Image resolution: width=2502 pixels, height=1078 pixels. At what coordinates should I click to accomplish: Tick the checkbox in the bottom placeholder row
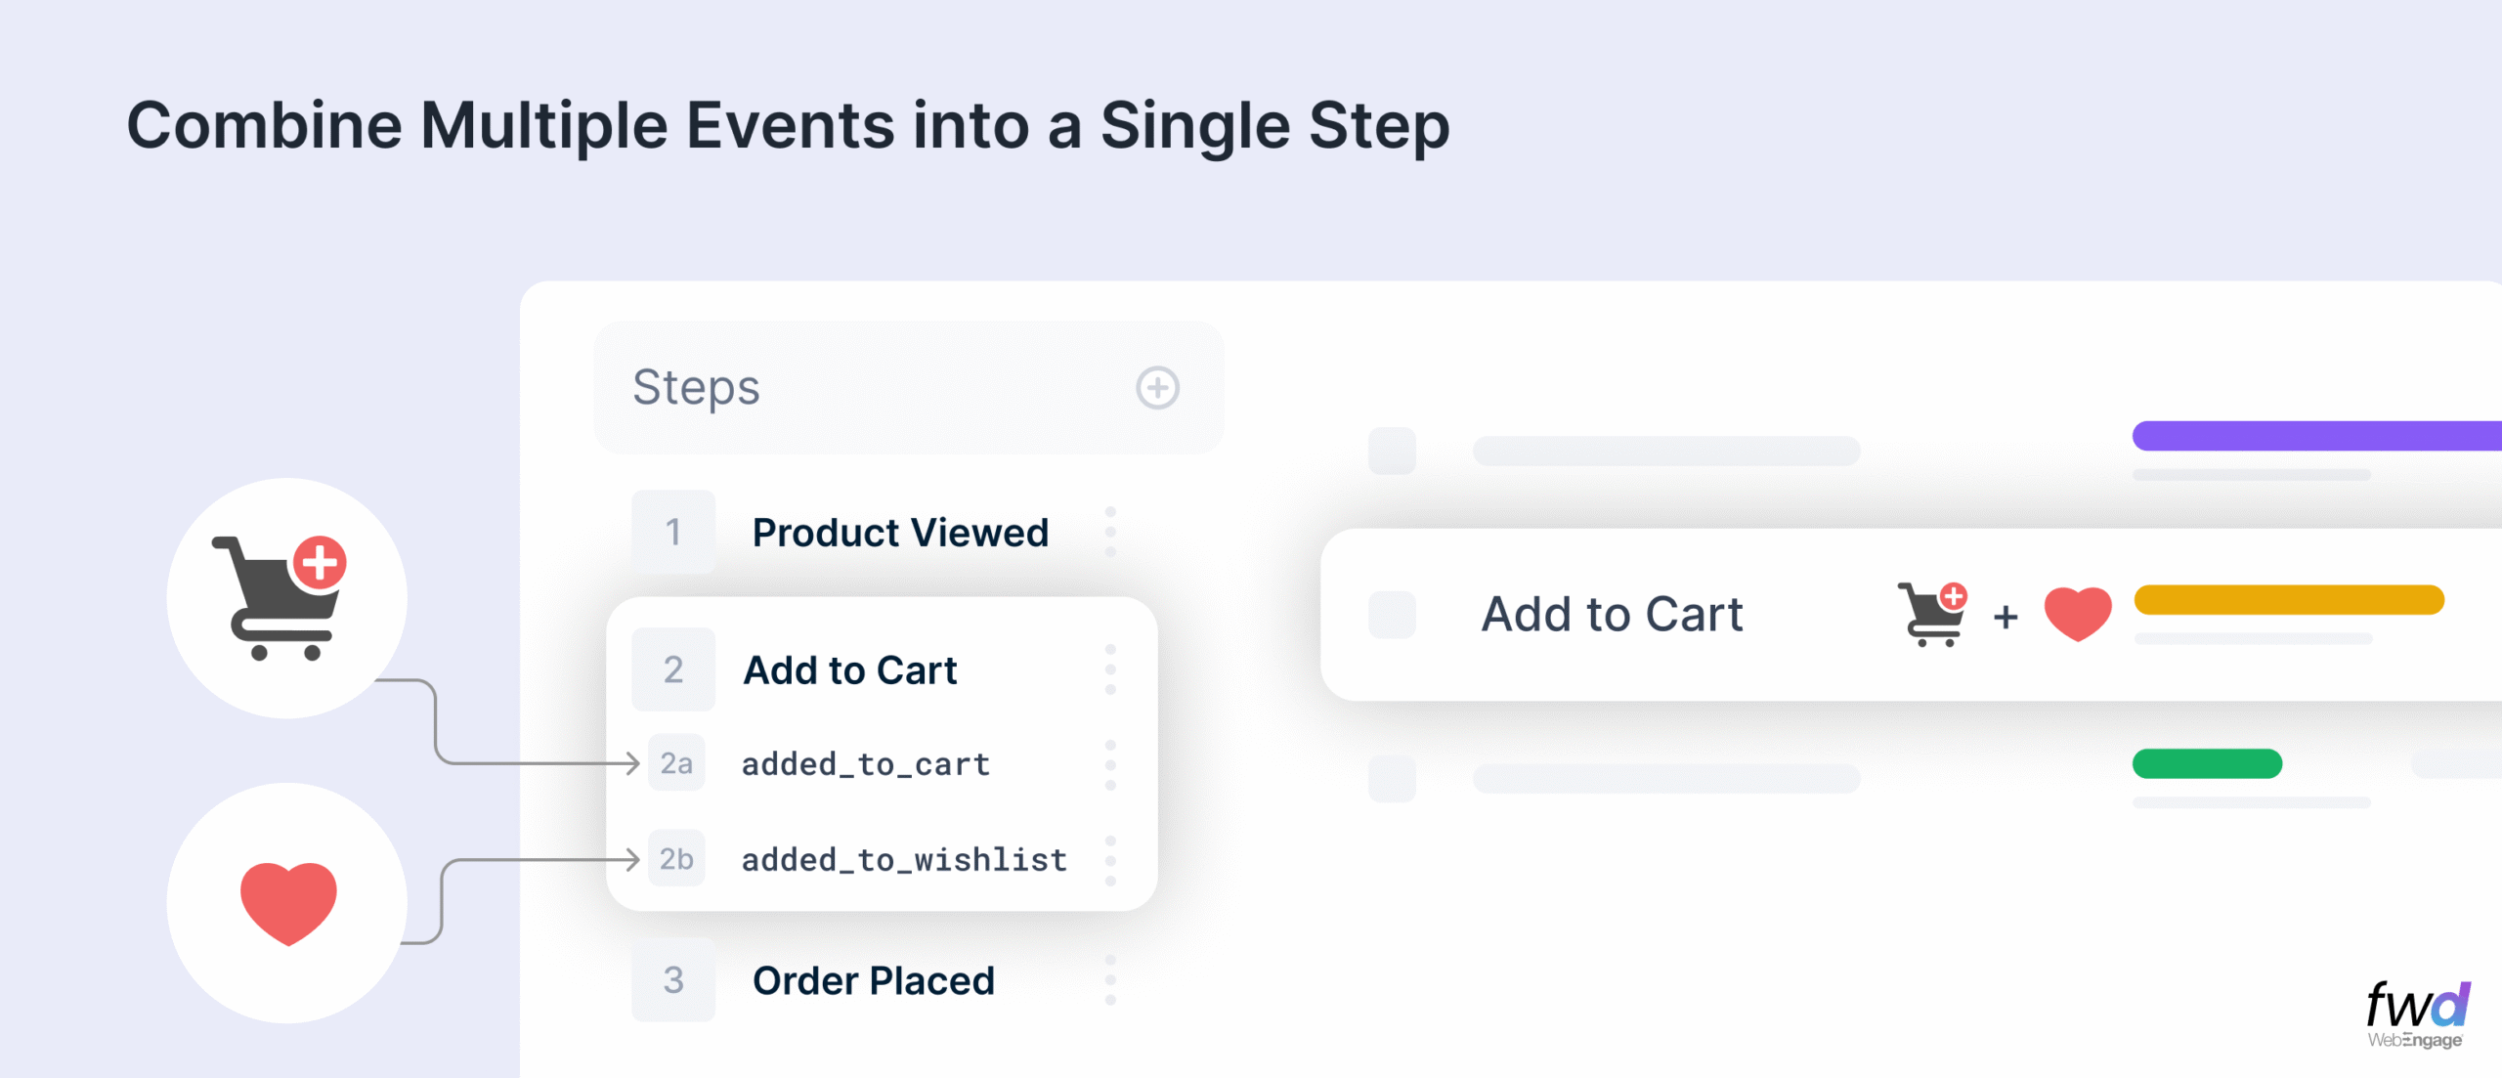tap(1392, 779)
